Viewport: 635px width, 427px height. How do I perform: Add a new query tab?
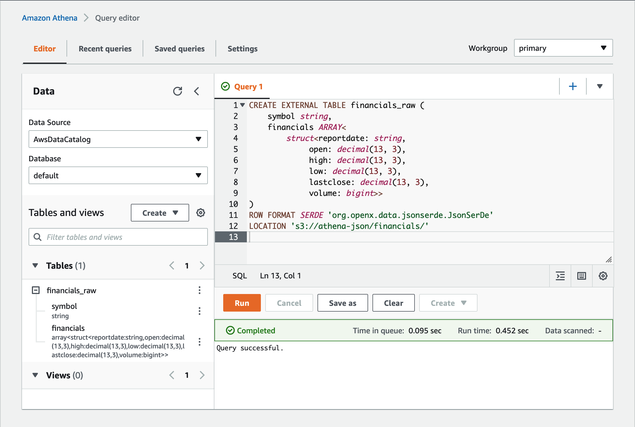point(573,87)
